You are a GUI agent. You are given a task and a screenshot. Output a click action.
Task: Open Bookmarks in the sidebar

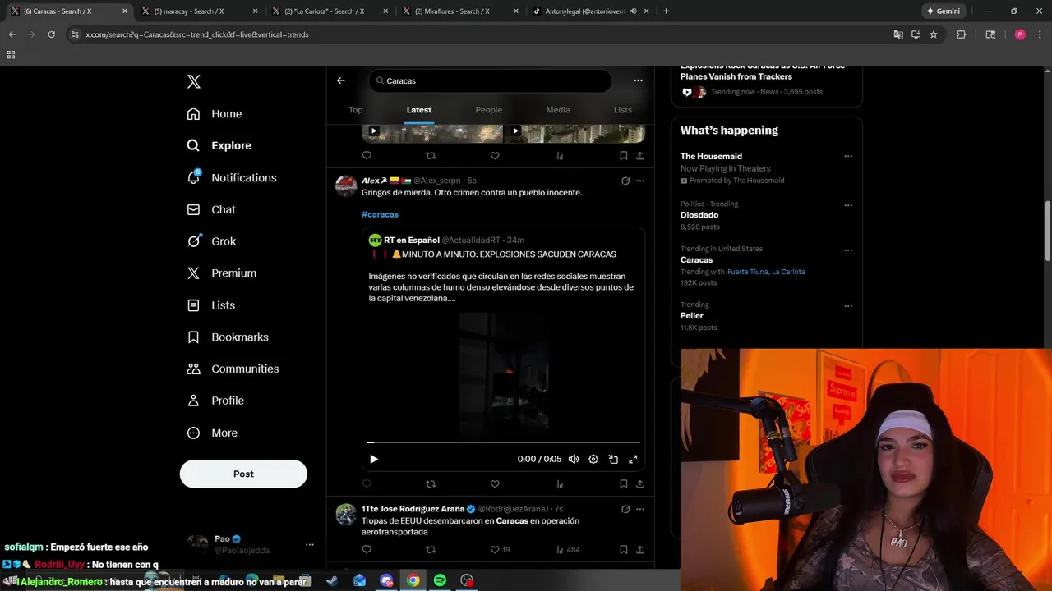(228, 337)
